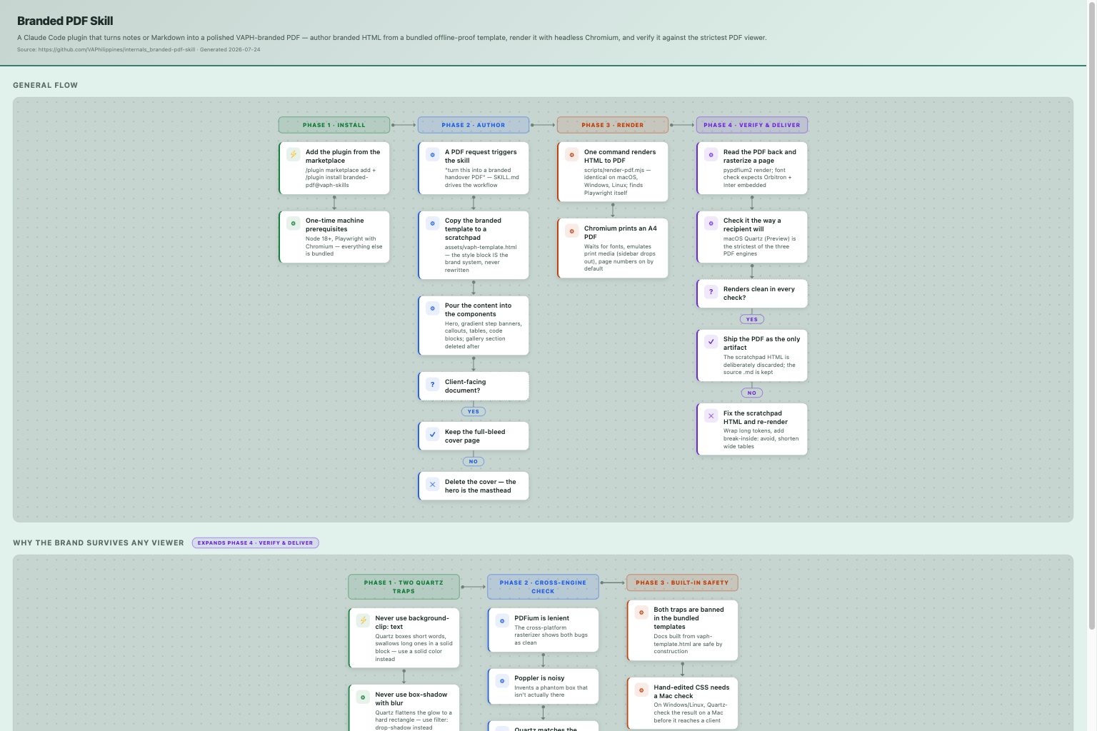Click the checkmark icon on Keep the full-bleed cover

pos(432,434)
